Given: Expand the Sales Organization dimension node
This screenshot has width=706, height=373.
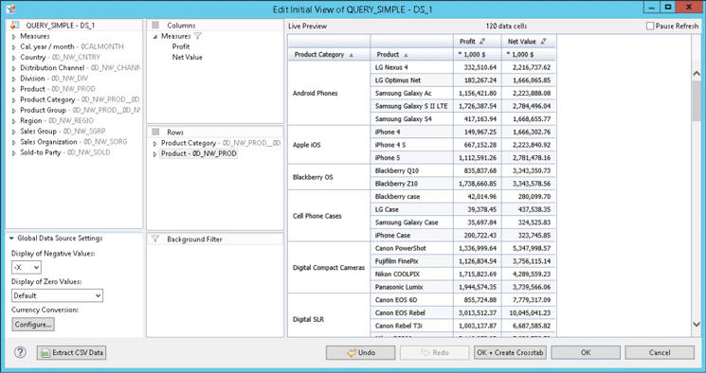Looking at the screenshot, I should (14, 142).
